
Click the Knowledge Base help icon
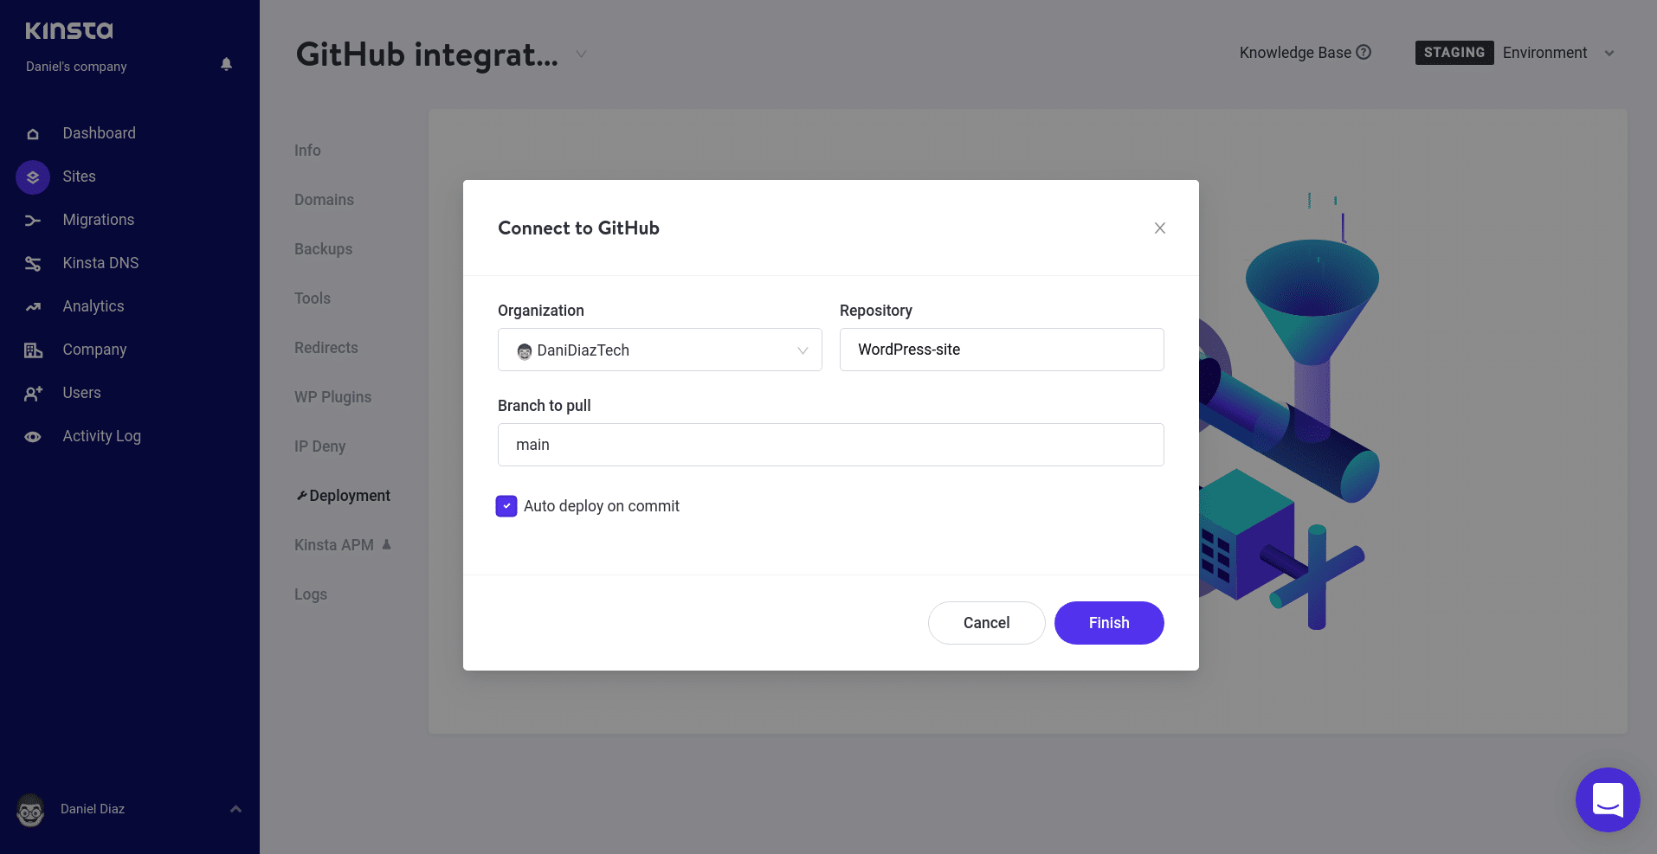(1364, 52)
